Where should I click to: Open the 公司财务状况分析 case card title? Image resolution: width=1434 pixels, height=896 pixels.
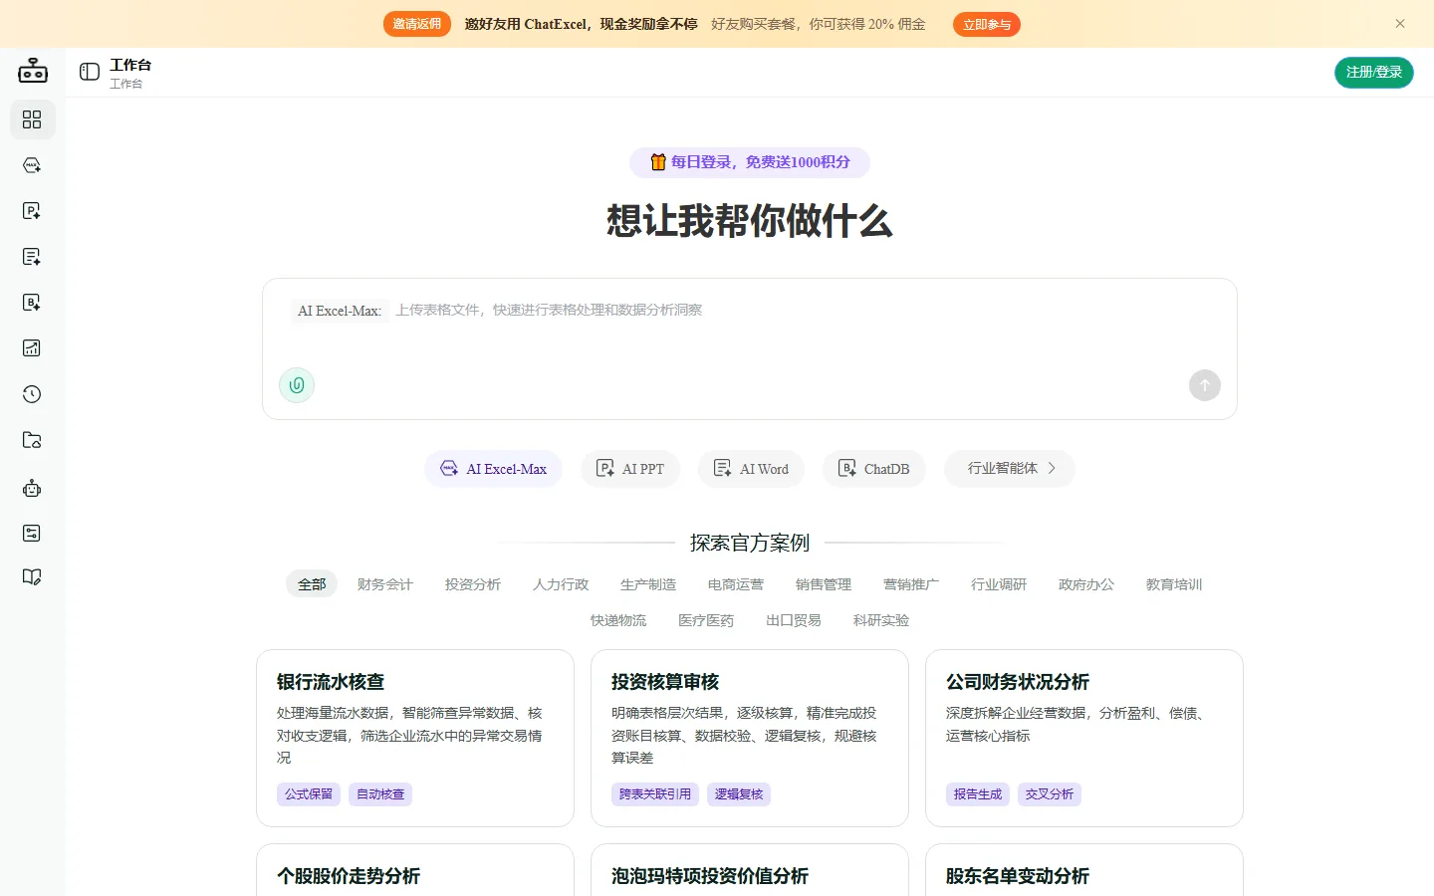(1018, 682)
